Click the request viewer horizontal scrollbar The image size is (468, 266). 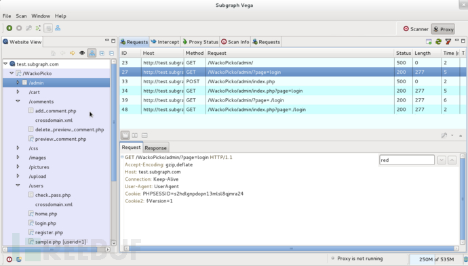291,248
